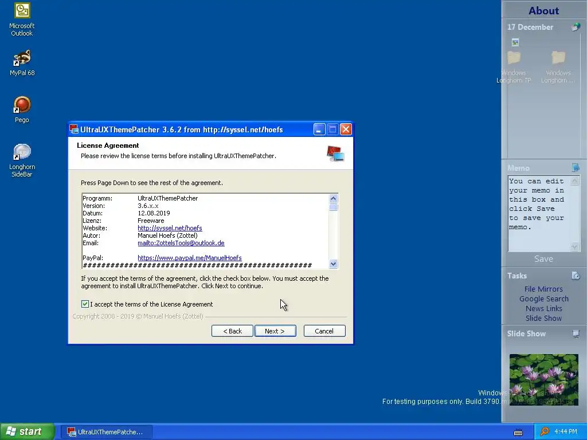
Task: Click the license text scroll down arrow
Action: [333, 264]
